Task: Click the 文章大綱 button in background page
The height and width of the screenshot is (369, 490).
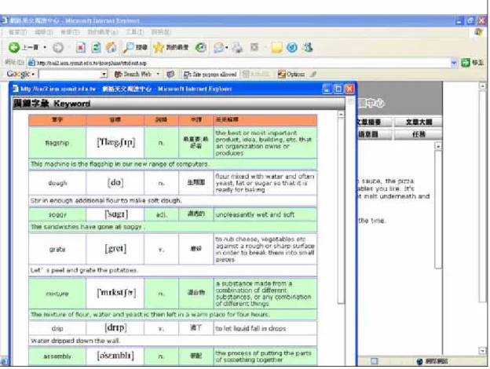Action: (x=418, y=122)
